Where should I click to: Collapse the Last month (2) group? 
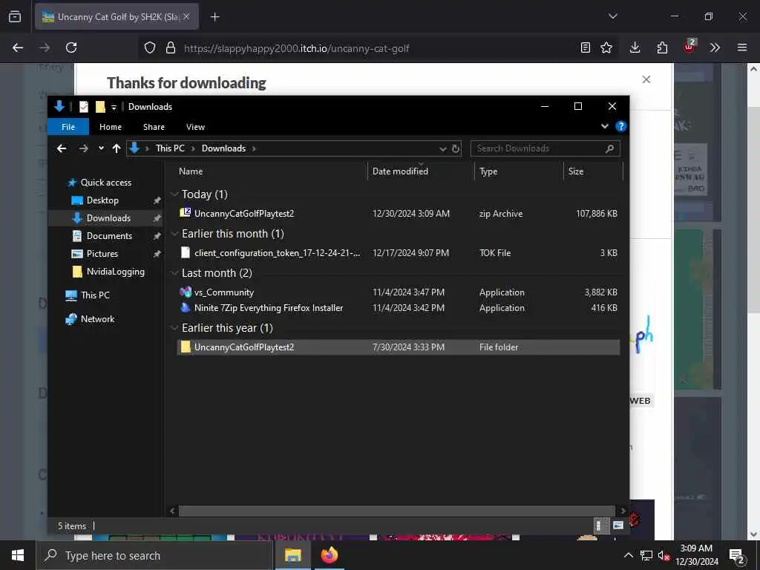pyautogui.click(x=174, y=273)
